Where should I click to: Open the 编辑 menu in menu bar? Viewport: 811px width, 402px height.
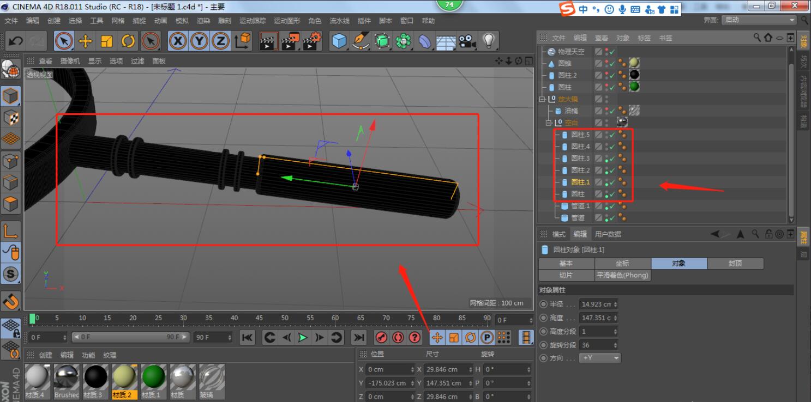[x=33, y=21]
